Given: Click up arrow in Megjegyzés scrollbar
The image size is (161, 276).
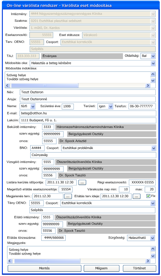Looking at the screenshot, I should click(x=153, y=249).
